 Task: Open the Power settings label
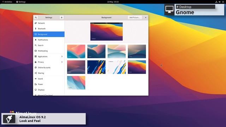(x=40, y=84)
